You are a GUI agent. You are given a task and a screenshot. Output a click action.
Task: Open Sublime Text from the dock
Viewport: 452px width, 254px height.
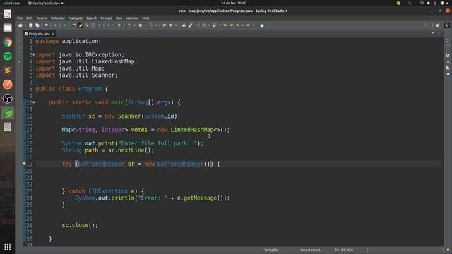[8, 71]
